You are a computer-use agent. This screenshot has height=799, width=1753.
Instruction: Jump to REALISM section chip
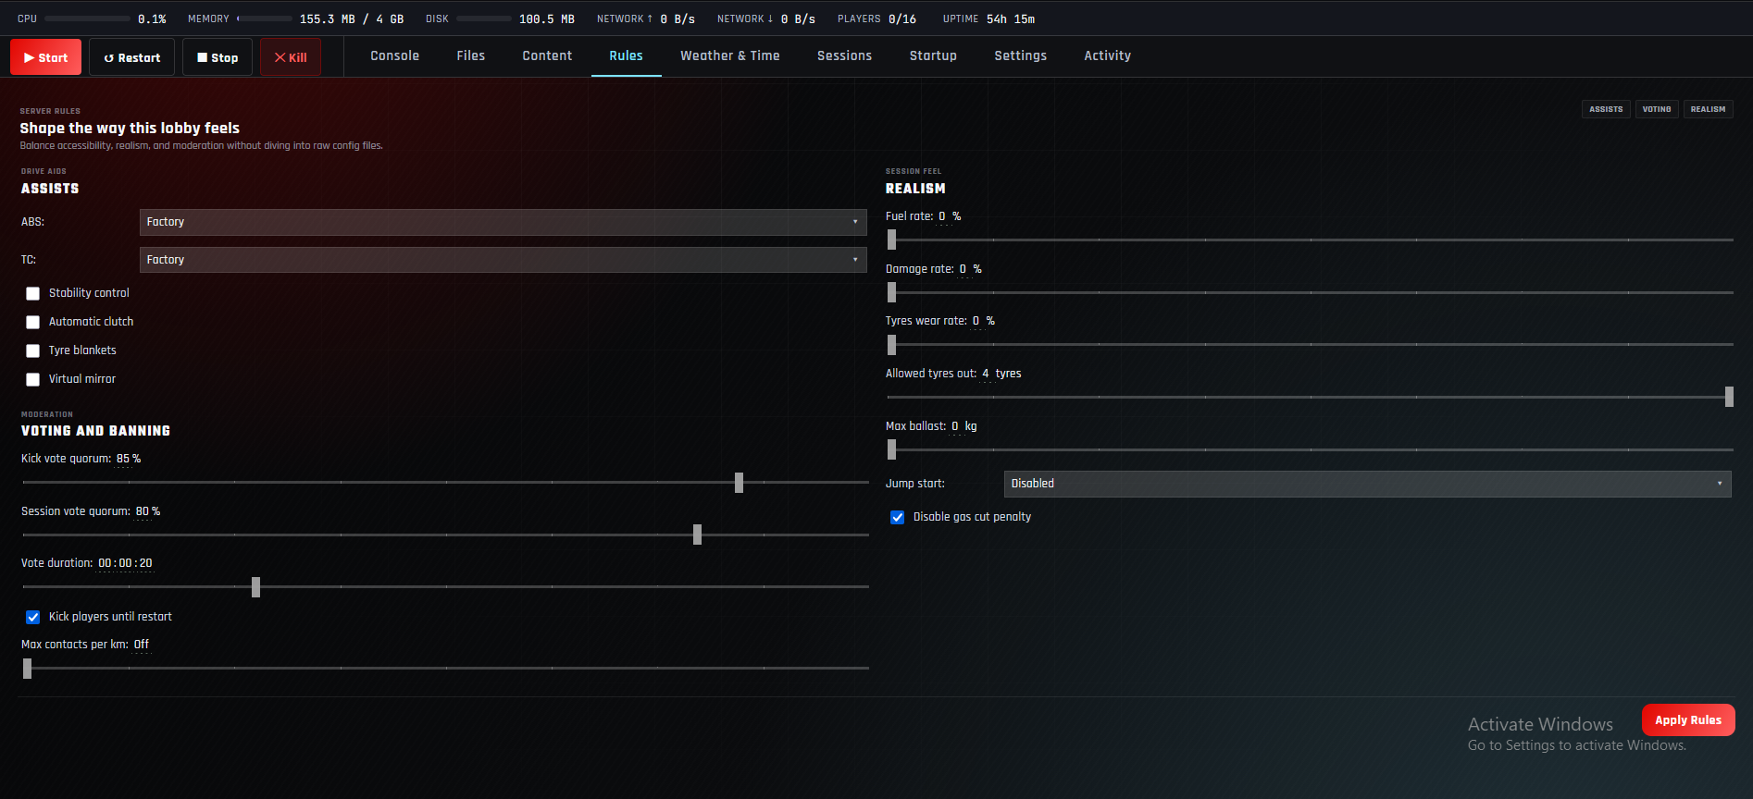[1709, 109]
